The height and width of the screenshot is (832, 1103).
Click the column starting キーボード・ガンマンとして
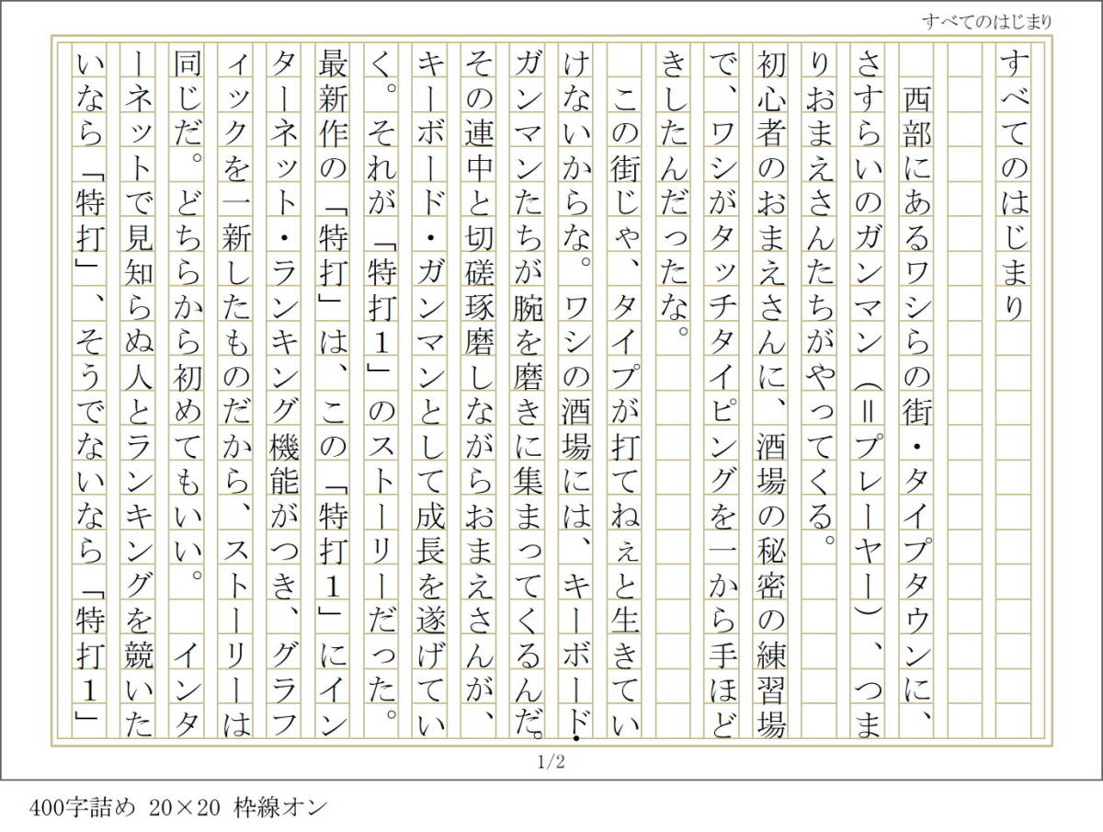428,393
